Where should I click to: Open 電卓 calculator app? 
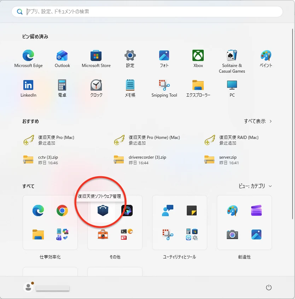62,88
